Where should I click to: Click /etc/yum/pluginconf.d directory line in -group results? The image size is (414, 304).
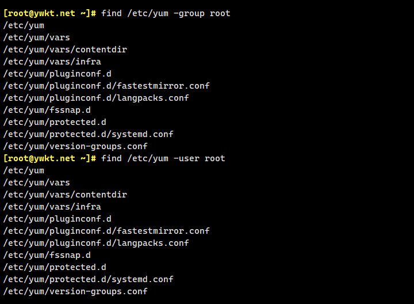[57, 74]
